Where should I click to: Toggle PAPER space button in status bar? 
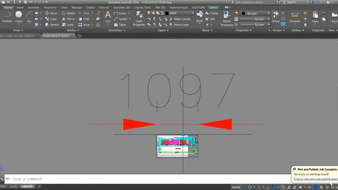click(236, 187)
